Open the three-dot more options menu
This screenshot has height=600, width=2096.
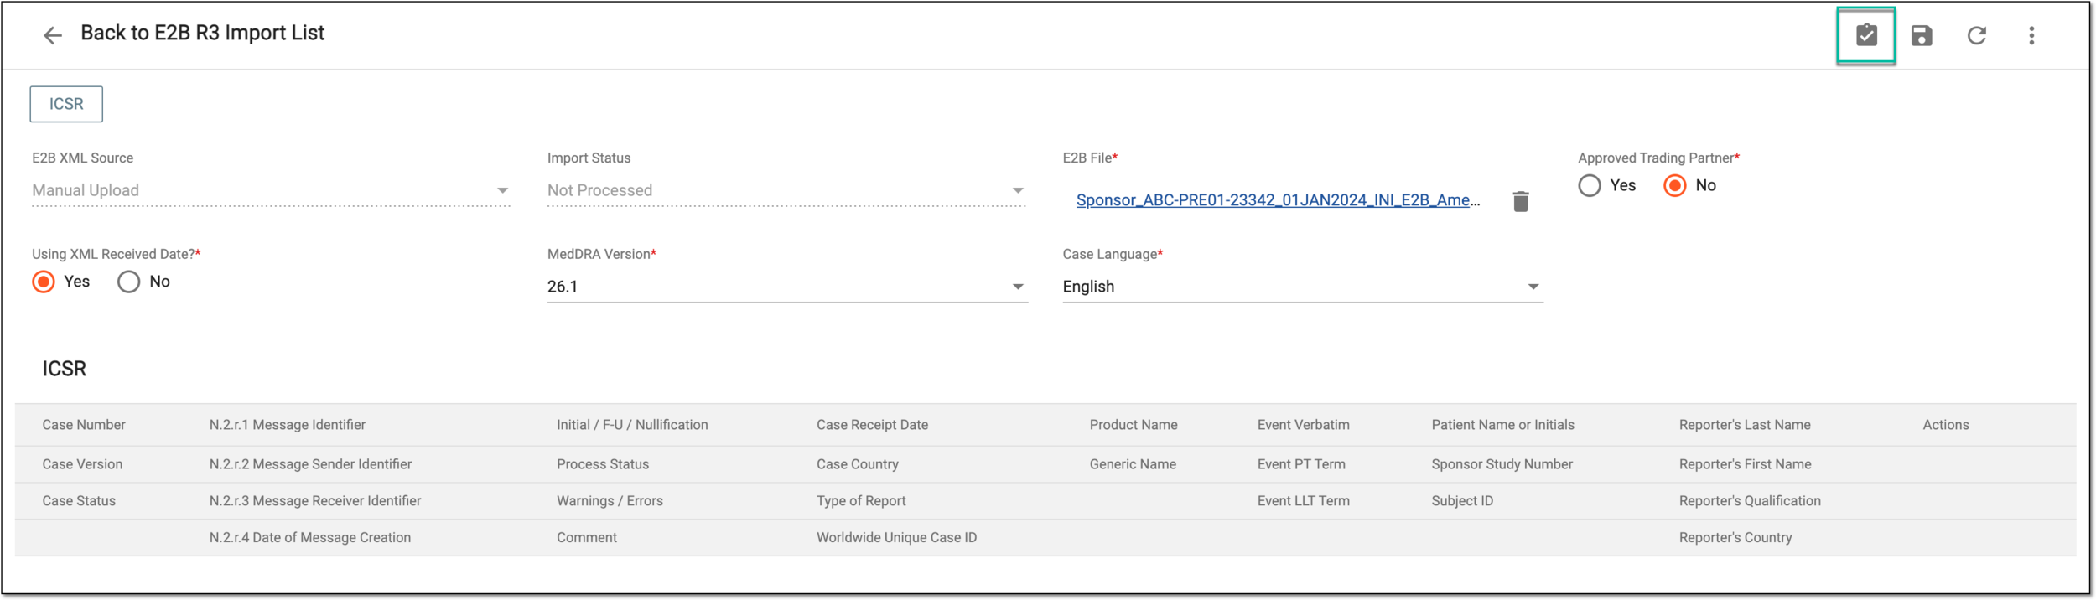coord(2031,35)
